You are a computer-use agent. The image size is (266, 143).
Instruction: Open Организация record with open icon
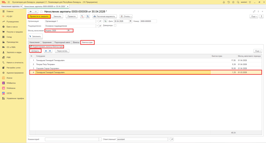click(x=100, y=21)
